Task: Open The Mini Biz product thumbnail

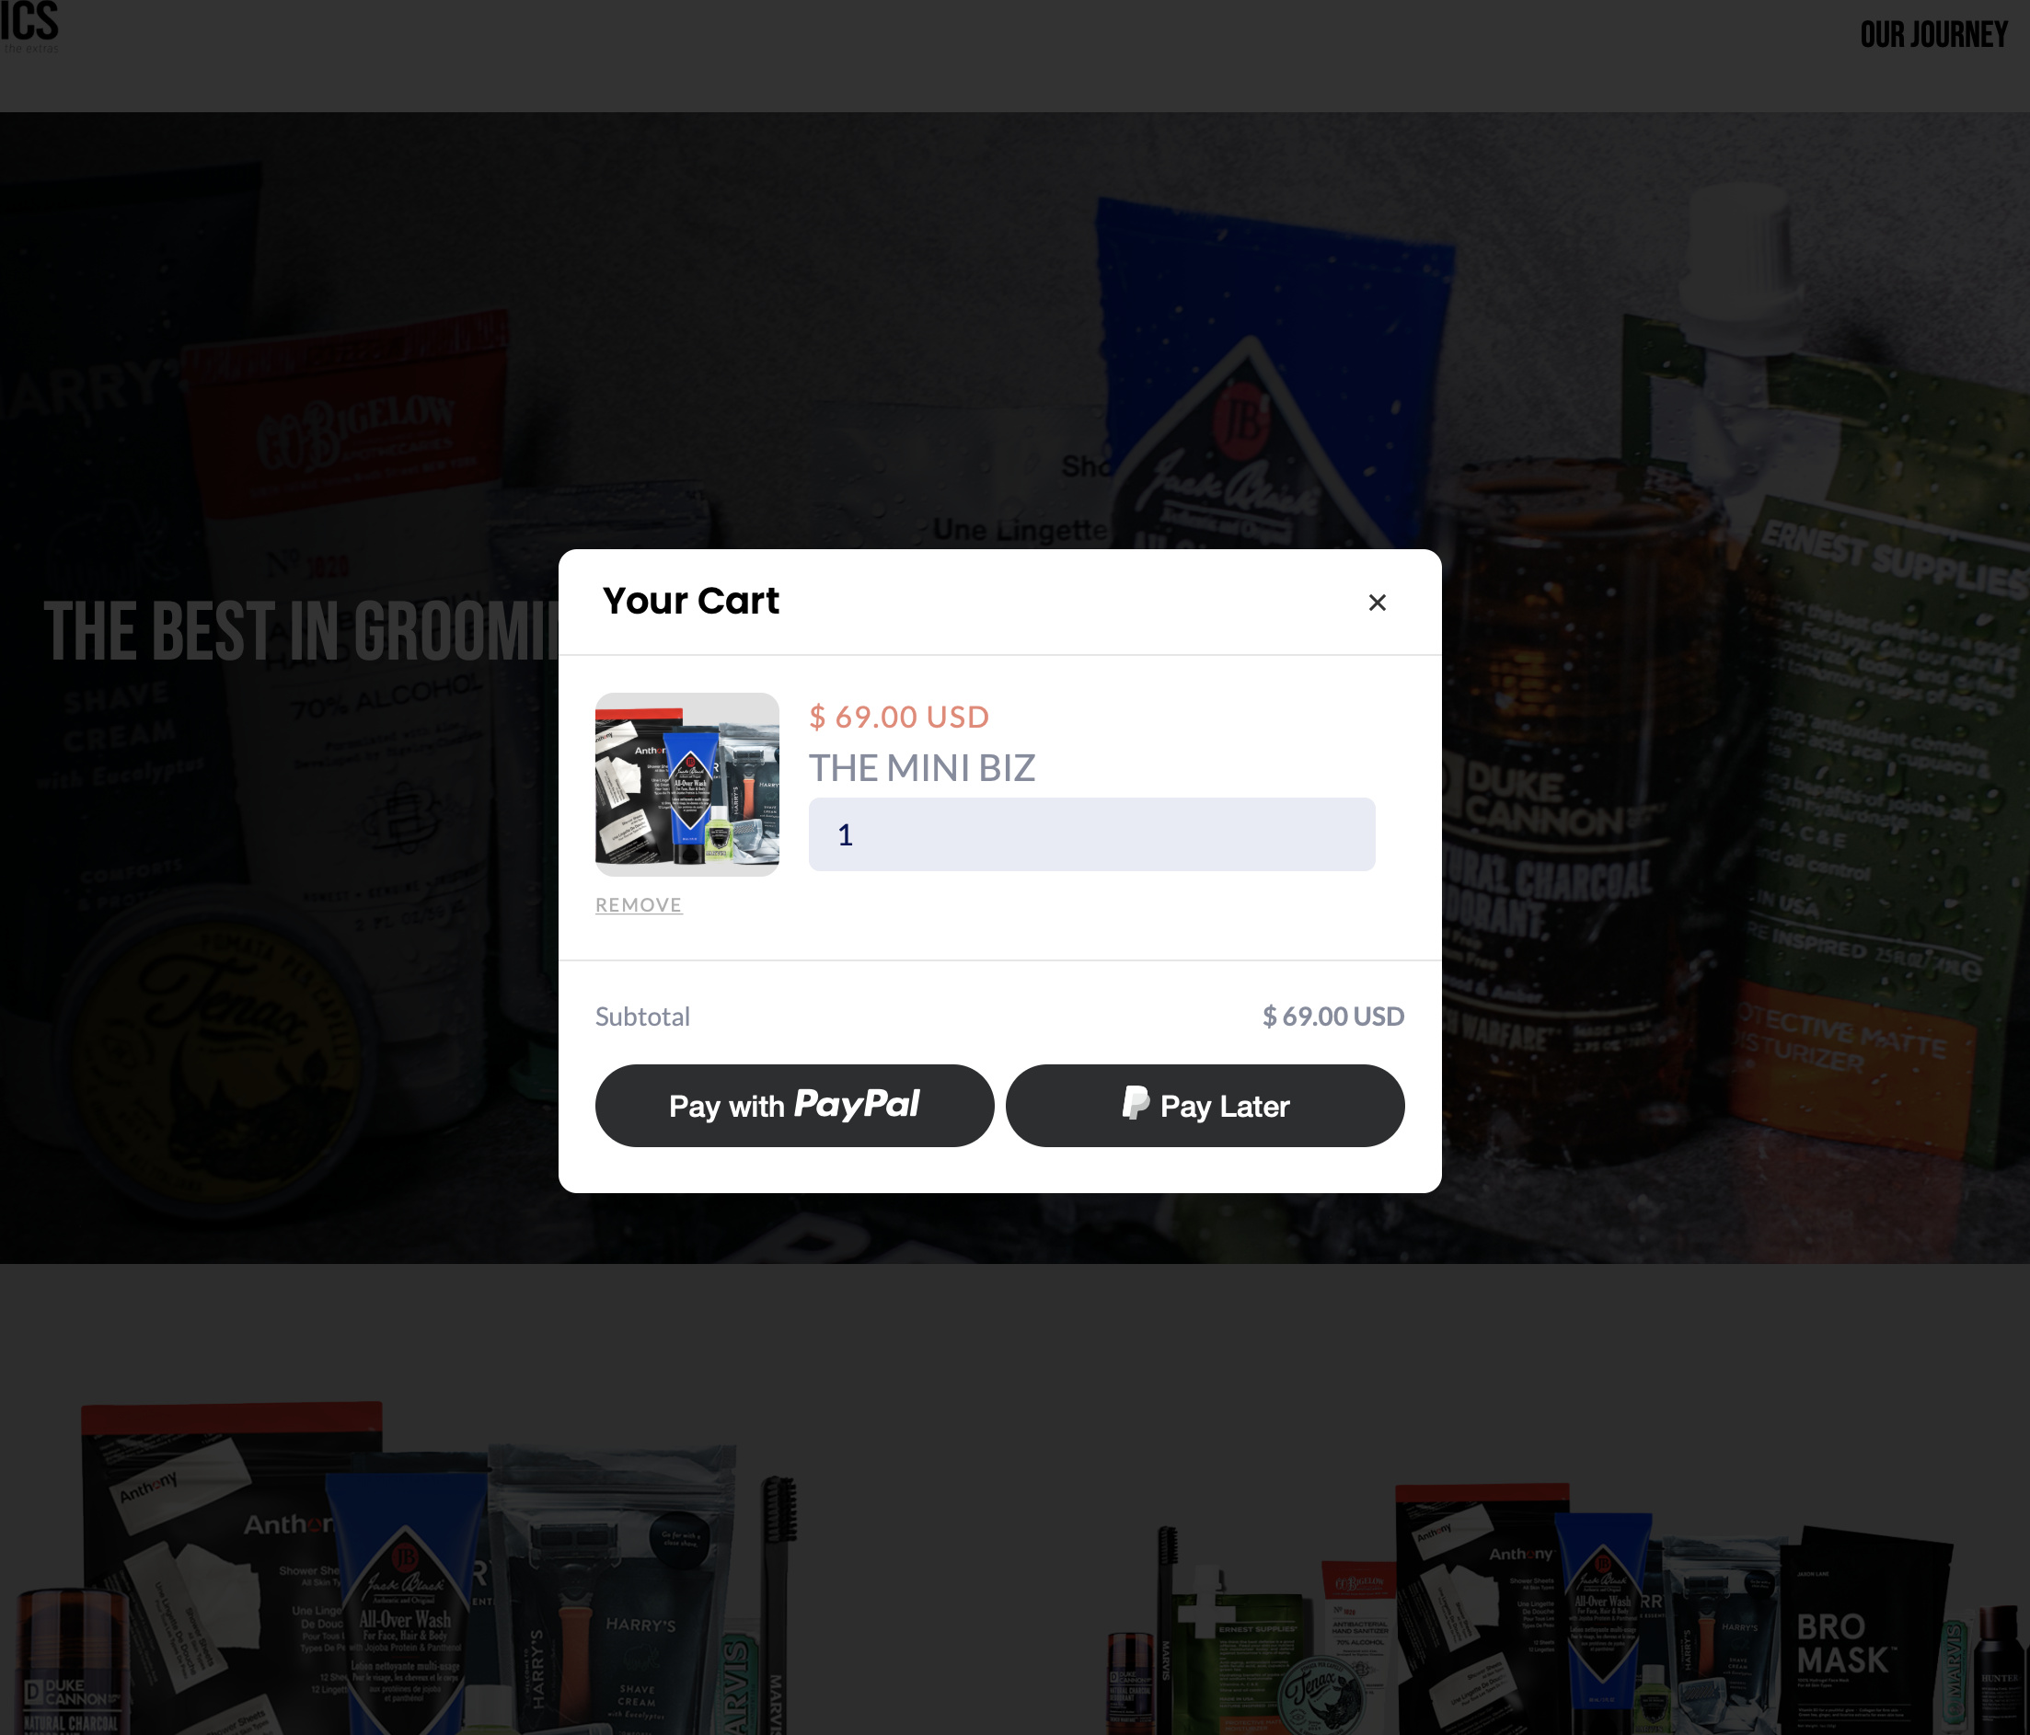Action: [x=687, y=785]
